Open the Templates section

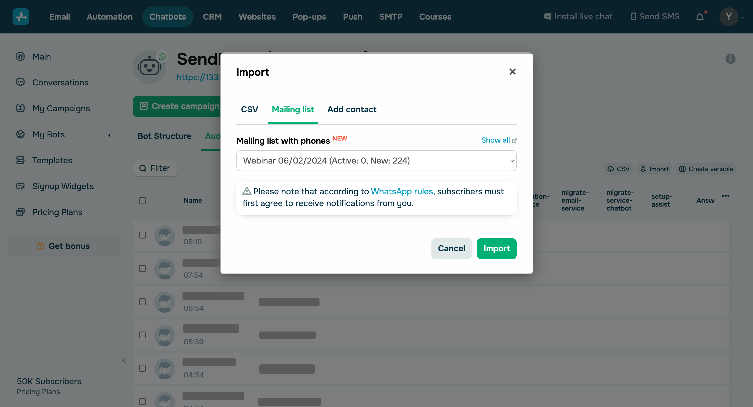pyautogui.click(x=52, y=160)
